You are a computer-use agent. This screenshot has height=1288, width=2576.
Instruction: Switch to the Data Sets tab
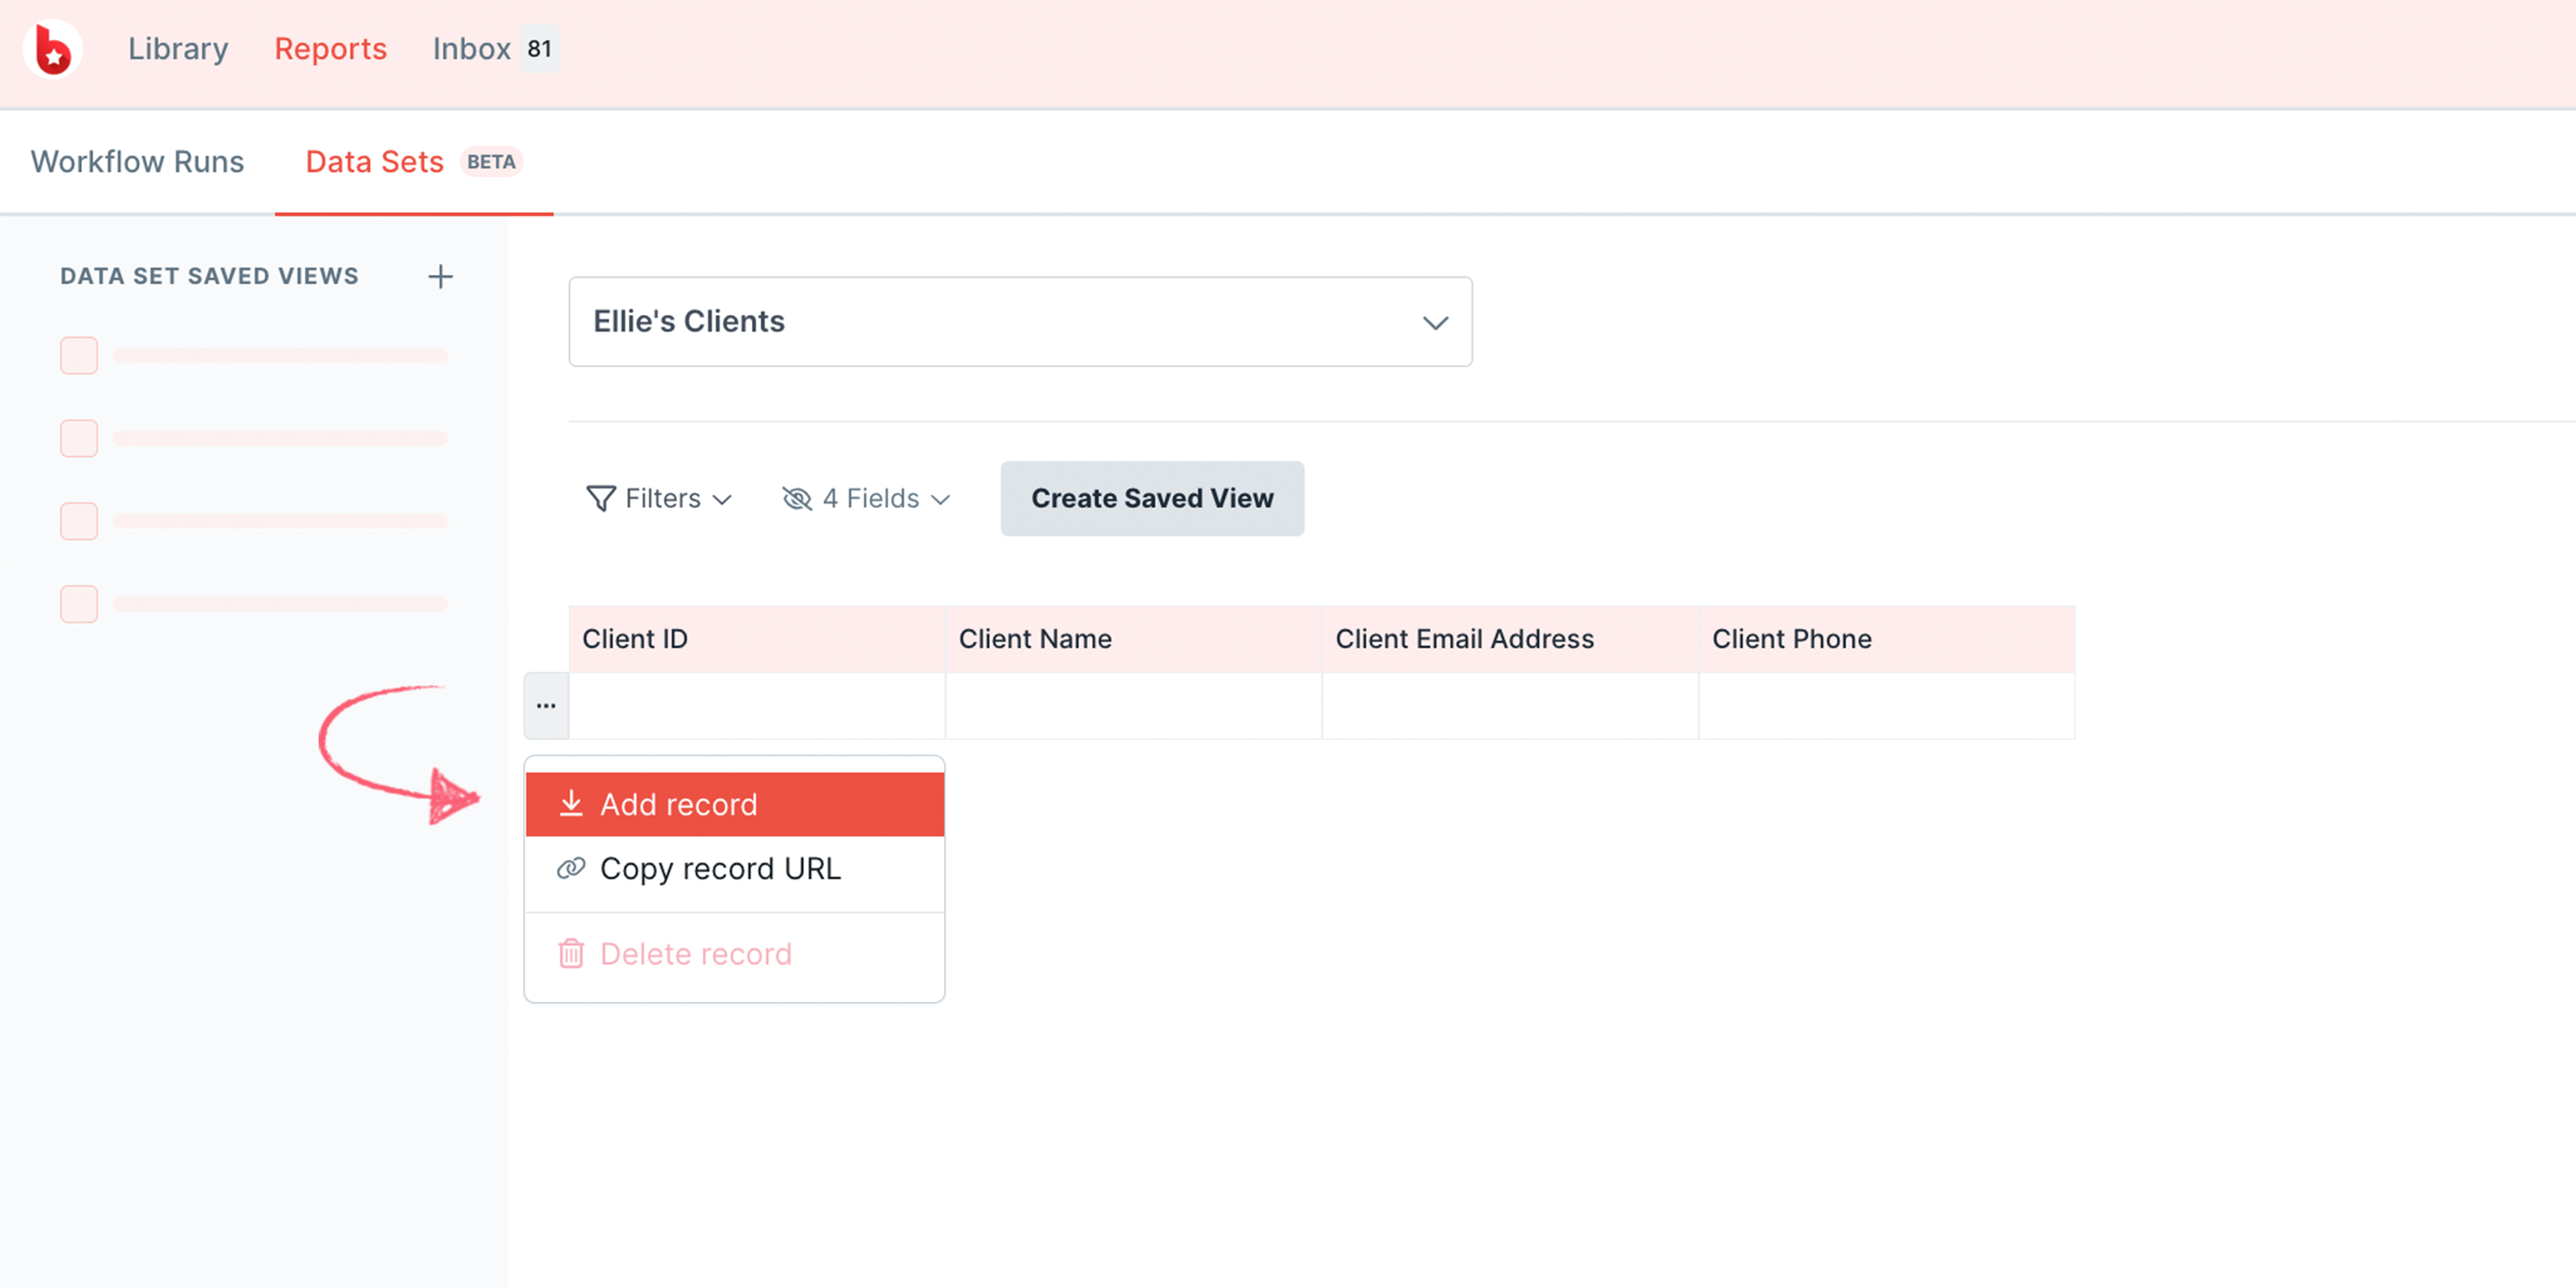pyautogui.click(x=413, y=162)
